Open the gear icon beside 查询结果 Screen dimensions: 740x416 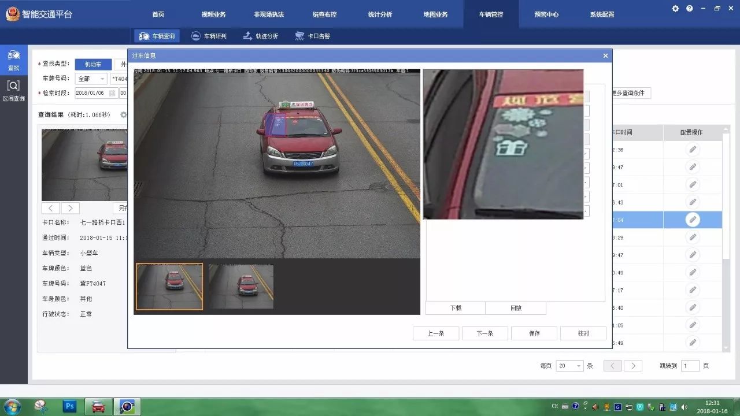(x=123, y=115)
